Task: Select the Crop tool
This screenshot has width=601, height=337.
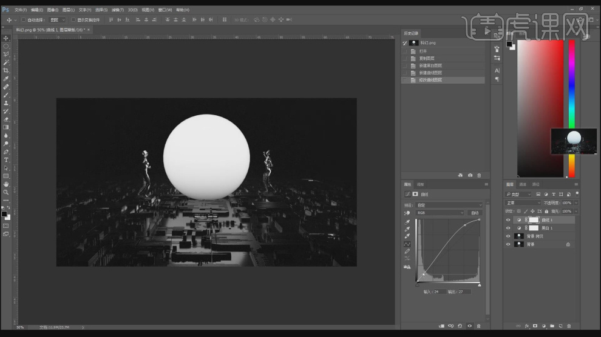Action: click(x=6, y=70)
